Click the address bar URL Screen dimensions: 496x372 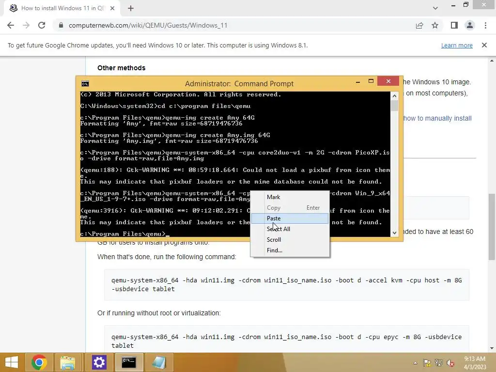pyautogui.click(x=148, y=25)
